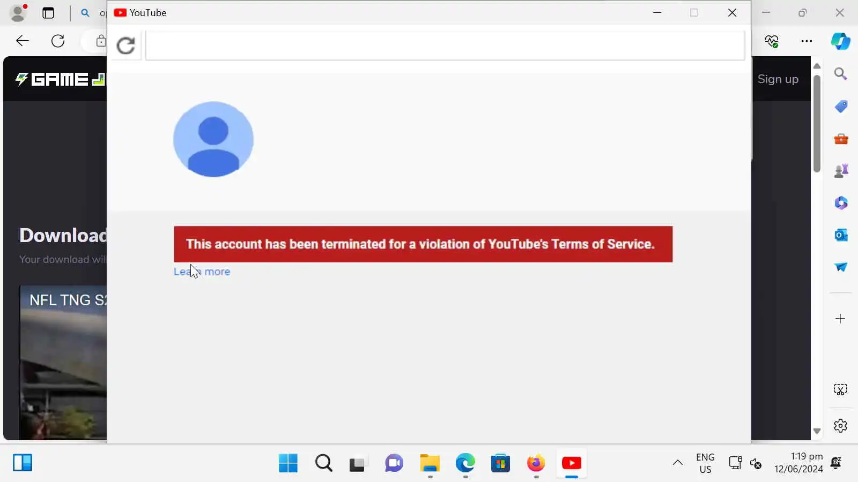Switch to Firefox on the taskbar
Image resolution: width=858 pixels, height=482 pixels.
[536, 463]
